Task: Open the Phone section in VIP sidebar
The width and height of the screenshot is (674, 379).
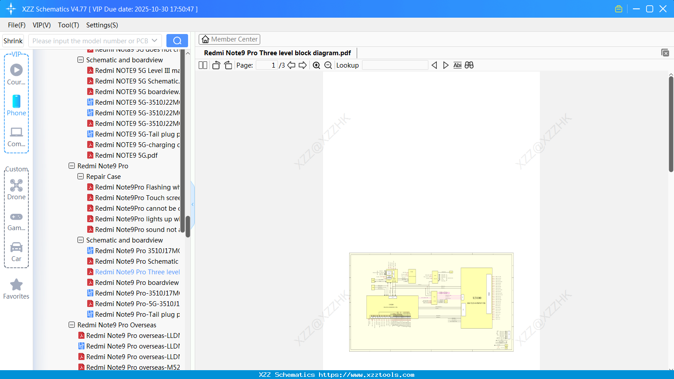Action: (16, 106)
